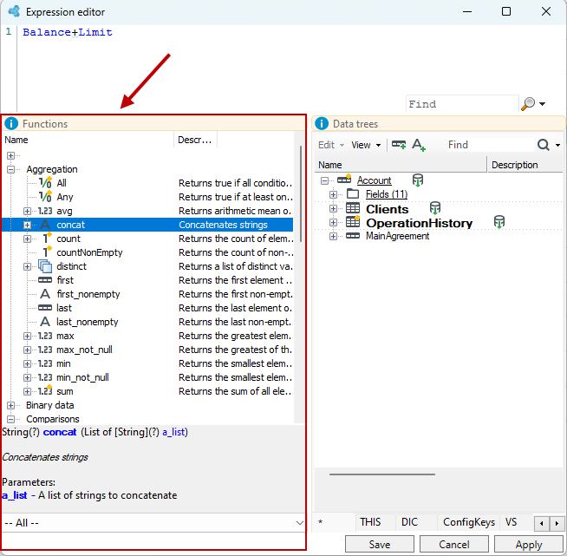Click the Data trees info icon
The image size is (567, 556).
(322, 124)
